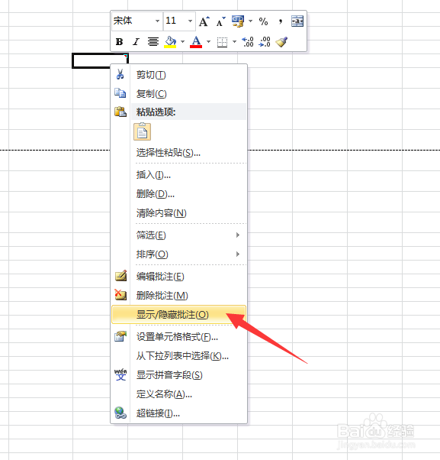Choose 从下拉列表中选择(K)...
440x460 pixels.
click(179, 356)
